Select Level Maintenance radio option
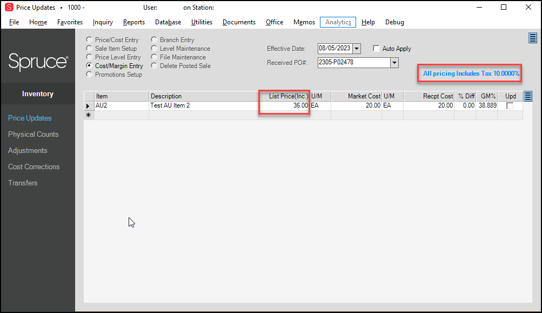This screenshot has width=542, height=313. (x=180, y=49)
